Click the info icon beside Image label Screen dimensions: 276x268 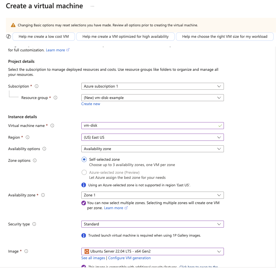point(26,251)
